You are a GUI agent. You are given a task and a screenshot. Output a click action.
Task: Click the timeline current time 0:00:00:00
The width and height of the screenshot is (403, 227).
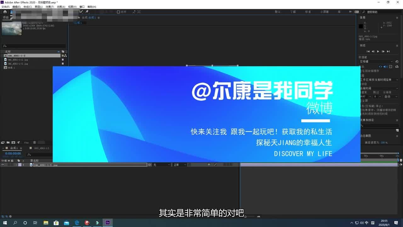(x=13, y=154)
